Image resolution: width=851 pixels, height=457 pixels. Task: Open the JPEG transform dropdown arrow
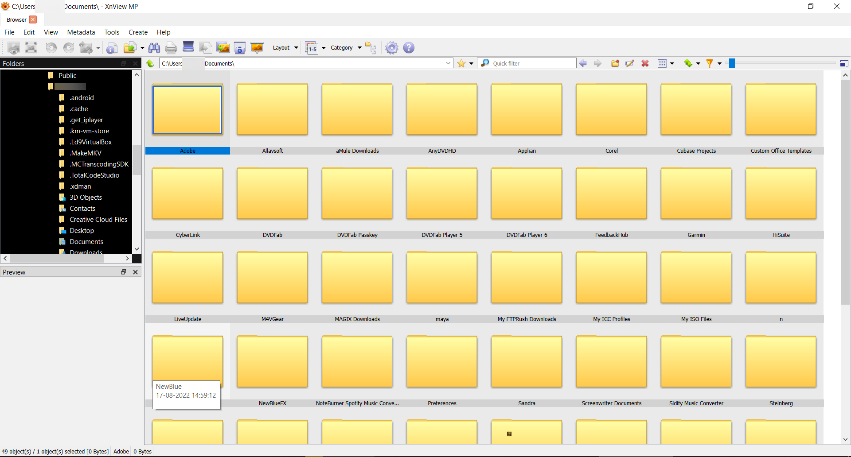coord(98,48)
